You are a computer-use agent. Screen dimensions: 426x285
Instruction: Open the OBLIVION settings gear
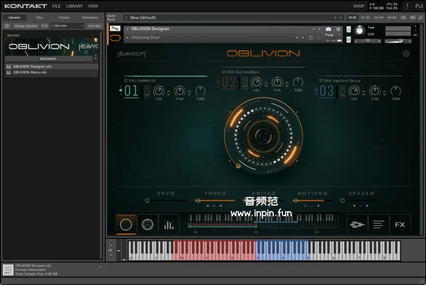406,54
